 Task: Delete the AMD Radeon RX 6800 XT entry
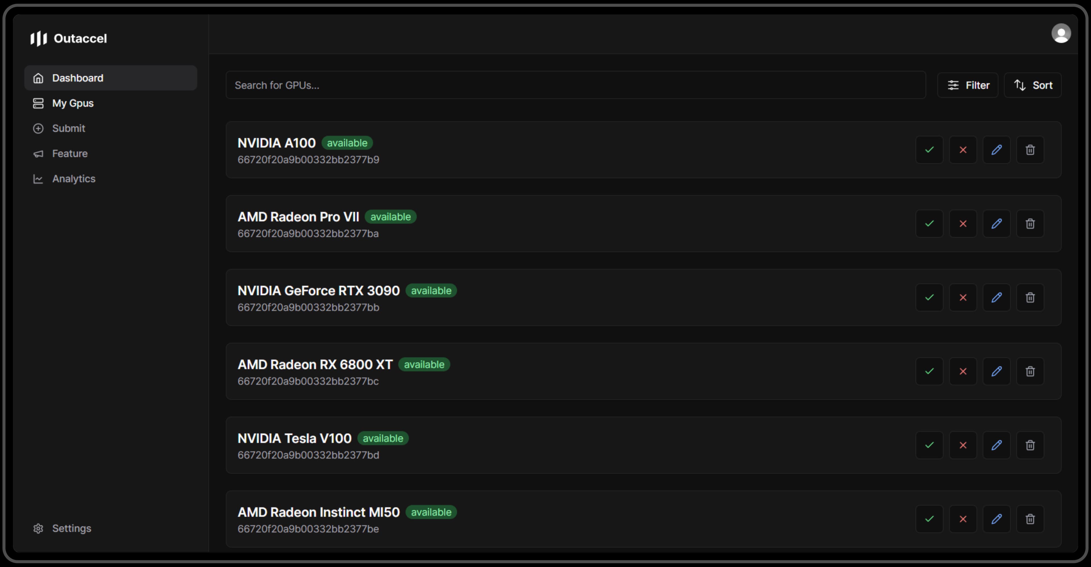pyautogui.click(x=1030, y=371)
